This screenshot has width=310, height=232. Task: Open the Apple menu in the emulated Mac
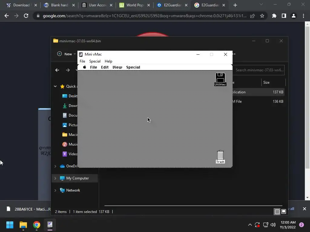click(x=85, y=67)
